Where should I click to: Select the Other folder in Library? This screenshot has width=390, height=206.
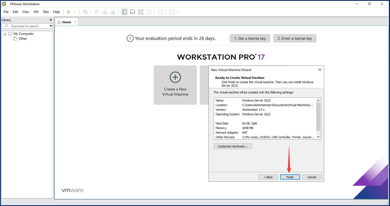pyautogui.click(x=23, y=39)
